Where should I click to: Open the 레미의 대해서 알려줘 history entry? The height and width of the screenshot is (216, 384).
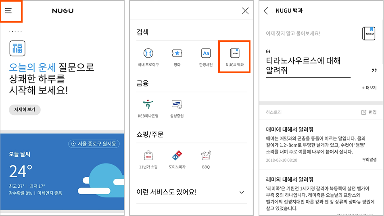(321, 193)
